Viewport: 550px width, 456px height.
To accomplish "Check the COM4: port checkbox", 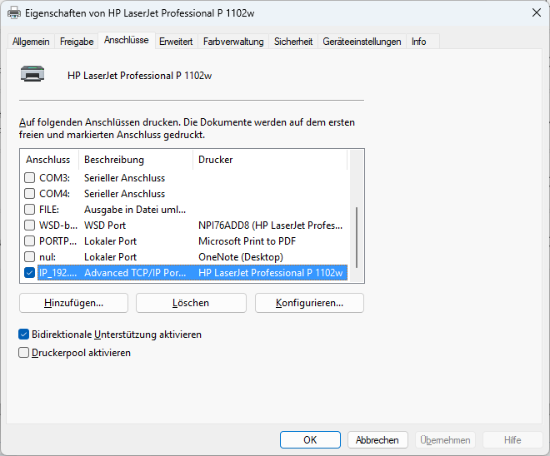I will pos(29,194).
